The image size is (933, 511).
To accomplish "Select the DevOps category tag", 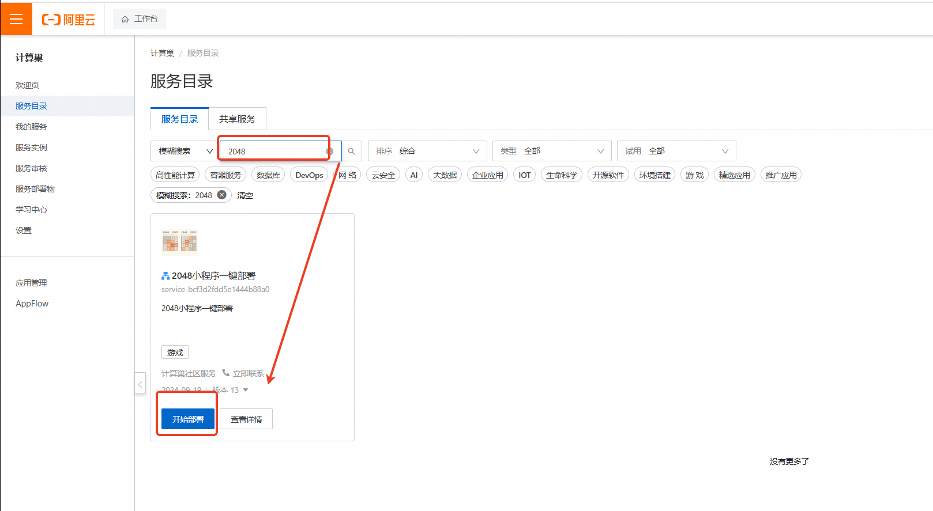I will pyautogui.click(x=309, y=175).
